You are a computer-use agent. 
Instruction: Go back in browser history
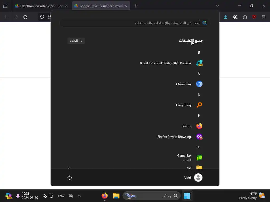[6, 17]
